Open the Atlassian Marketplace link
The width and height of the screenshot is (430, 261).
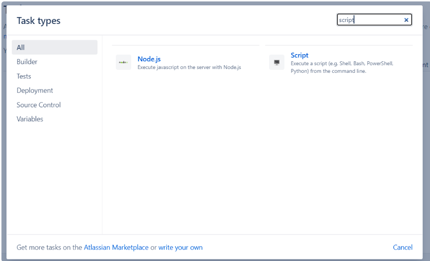pyautogui.click(x=116, y=248)
